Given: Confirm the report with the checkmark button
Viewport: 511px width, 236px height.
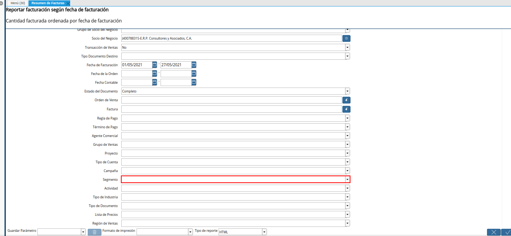Looking at the screenshot, I should pyautogui.click(x=507, y=232).
